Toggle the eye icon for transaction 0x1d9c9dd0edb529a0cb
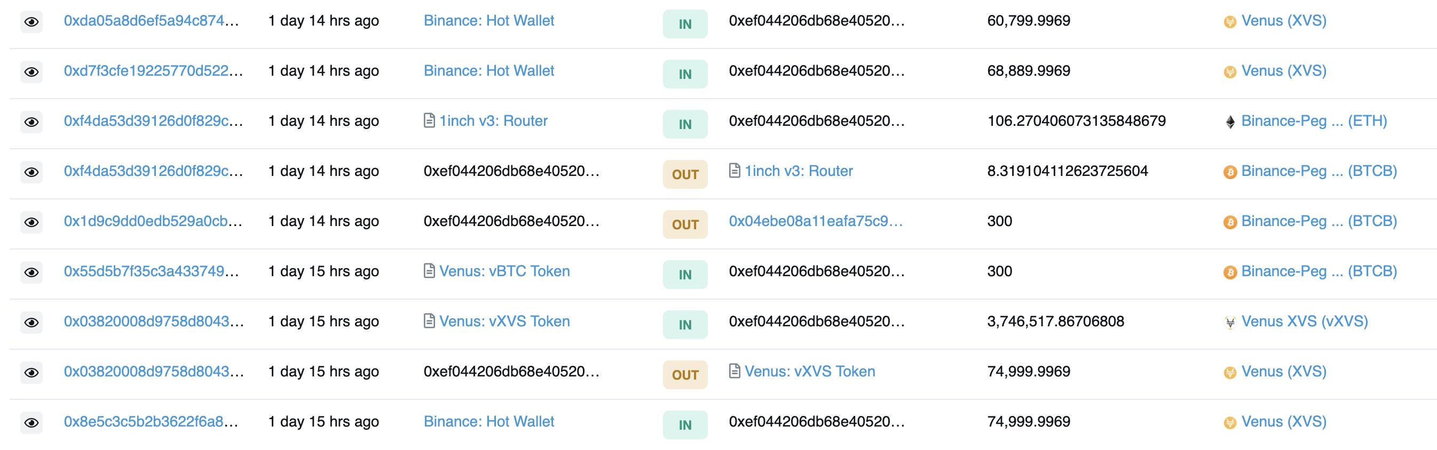Screen dimensions: 1437x450 coord(32,222)
